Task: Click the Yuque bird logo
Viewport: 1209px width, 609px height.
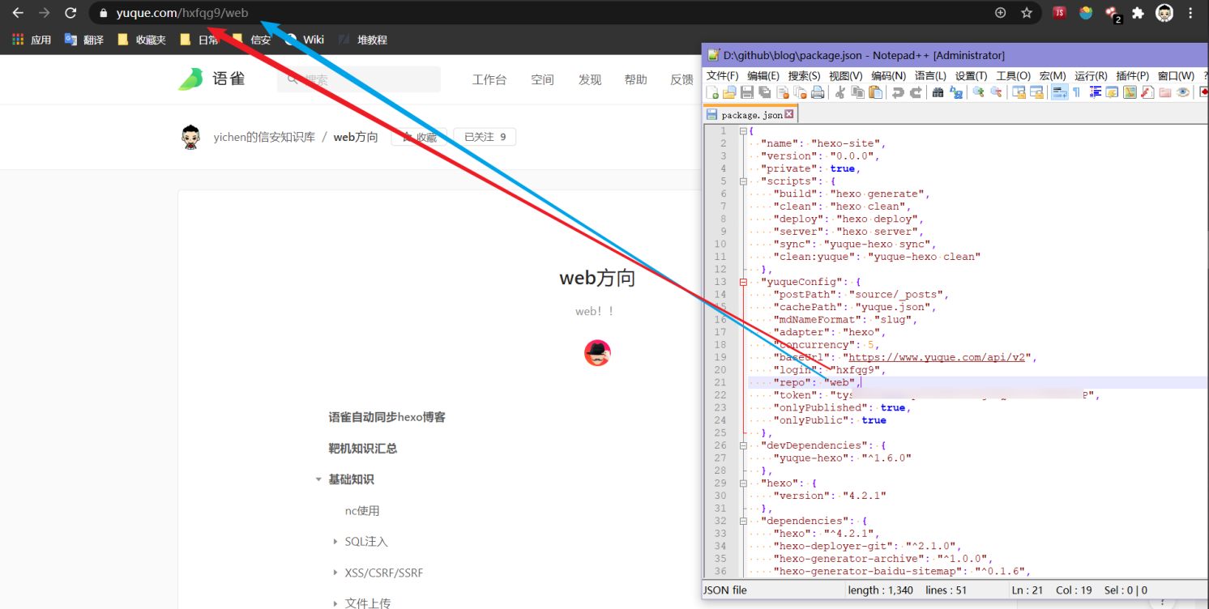Action: [191, 79]
